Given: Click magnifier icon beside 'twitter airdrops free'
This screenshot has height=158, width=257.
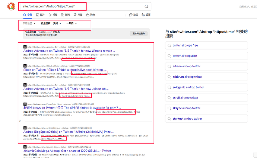Looking at the screenshot, I should [x=169, y=45].
